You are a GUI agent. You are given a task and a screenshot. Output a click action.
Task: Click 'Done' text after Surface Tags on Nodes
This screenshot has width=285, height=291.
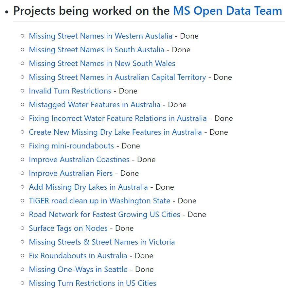pos(124,228)
